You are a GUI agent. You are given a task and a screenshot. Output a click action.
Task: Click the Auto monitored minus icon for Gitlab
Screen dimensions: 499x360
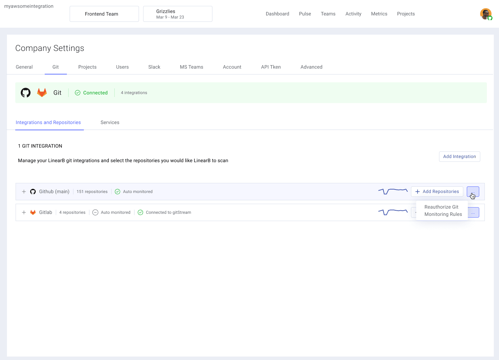tap(95, 212)
